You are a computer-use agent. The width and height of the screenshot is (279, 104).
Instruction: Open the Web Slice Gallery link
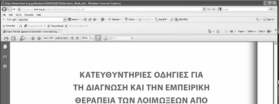coord(76,26)
